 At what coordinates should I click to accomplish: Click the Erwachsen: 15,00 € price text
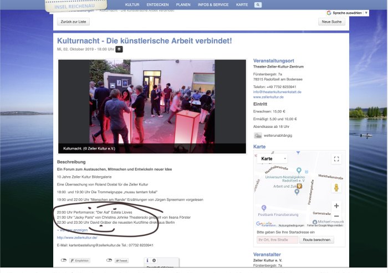click(x=269, y=111)
